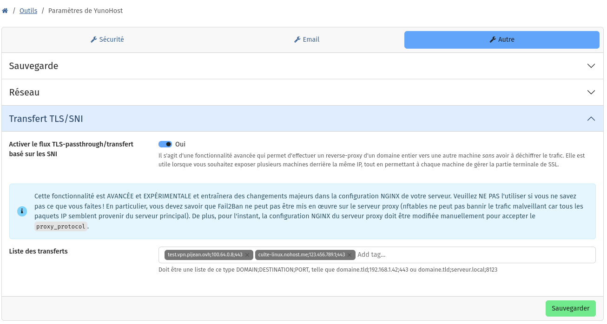This screenshot has width=607, height=324.
Task: Go to Outils via the breadcrumb link
Action: pyautogui.click(x=28, y=11)
